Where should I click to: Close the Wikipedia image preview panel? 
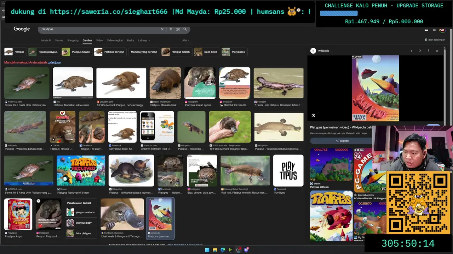pyautogui.click(x=437, y=51)
